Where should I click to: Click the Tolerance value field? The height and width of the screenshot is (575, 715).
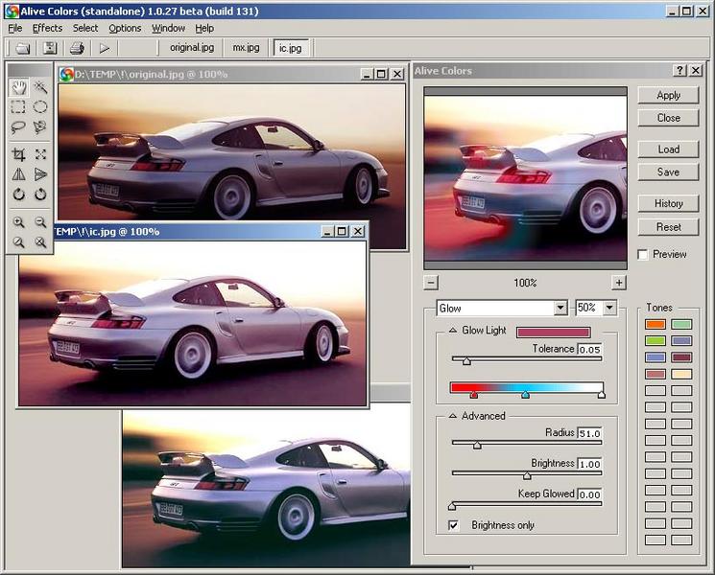589,350
